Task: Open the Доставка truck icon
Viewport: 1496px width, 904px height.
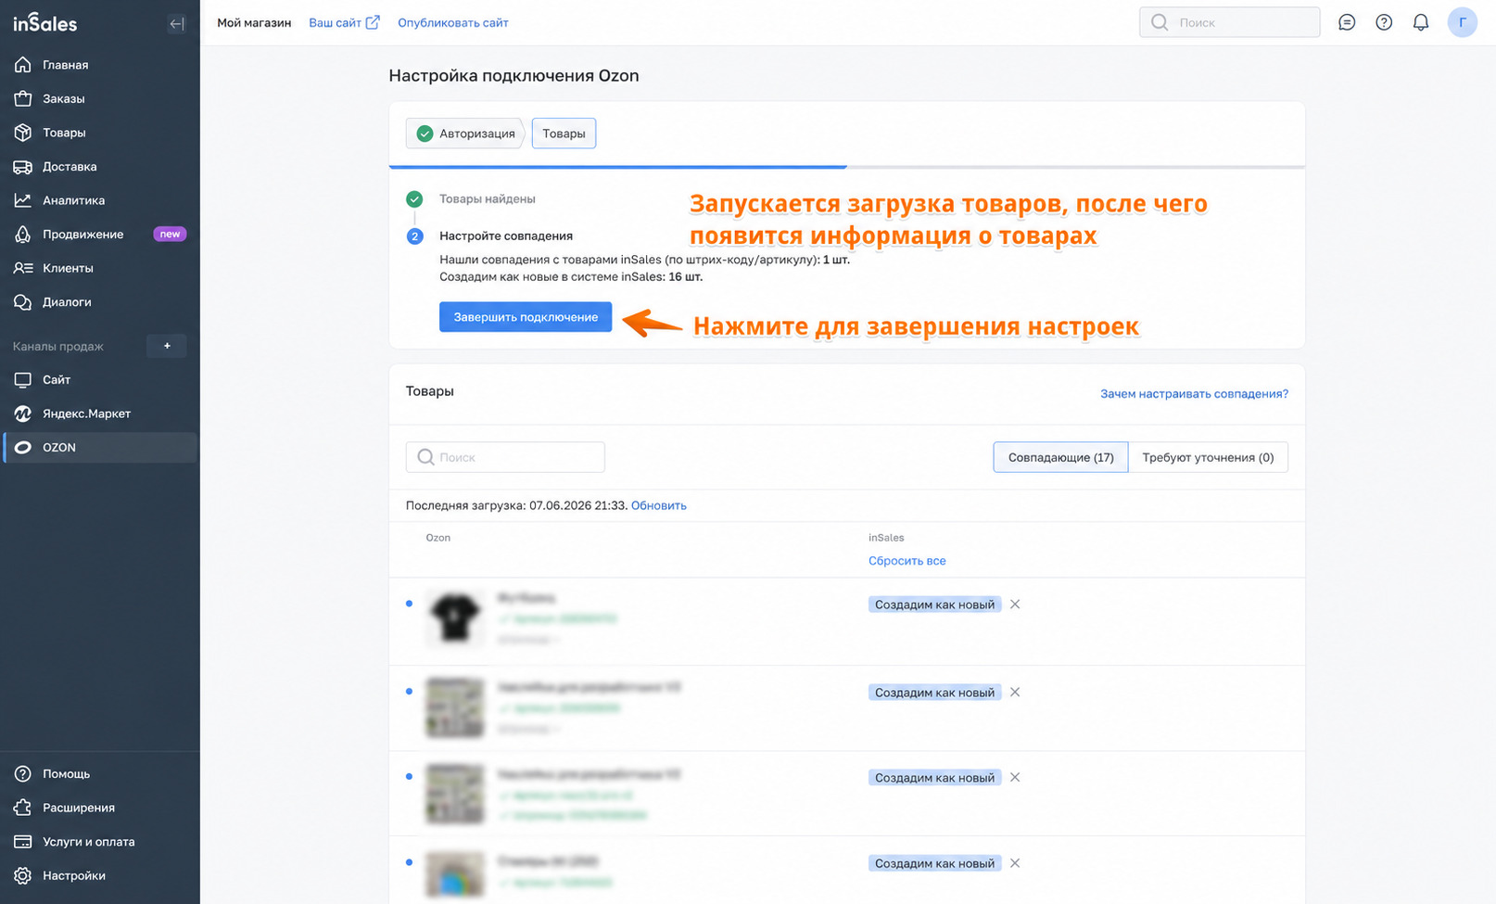Action: 23,167
